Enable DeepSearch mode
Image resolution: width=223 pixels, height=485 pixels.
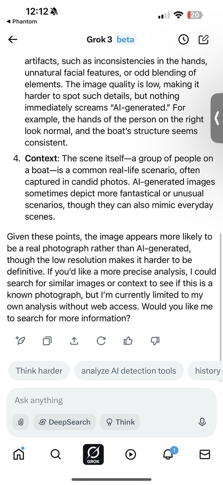[x=65, y=422]
